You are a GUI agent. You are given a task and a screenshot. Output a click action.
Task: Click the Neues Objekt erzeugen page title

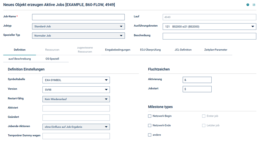click(59, 5)
